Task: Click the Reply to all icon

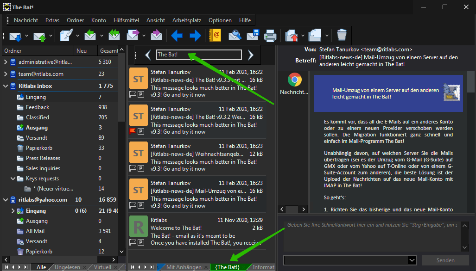Action: click(x=114, y=35)
